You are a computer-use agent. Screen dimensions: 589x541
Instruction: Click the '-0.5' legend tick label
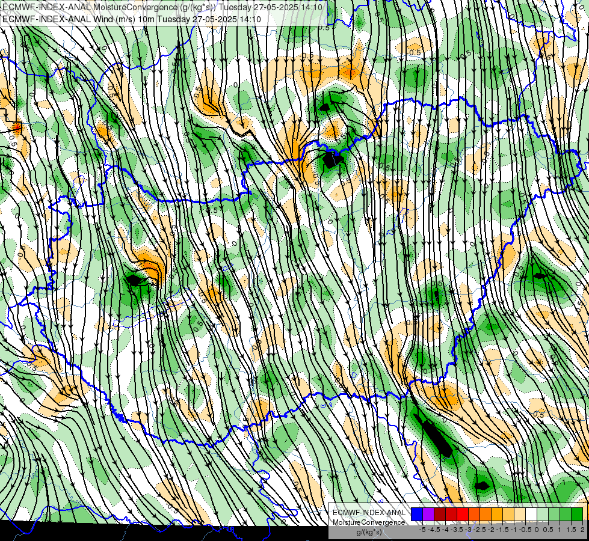(525, 530)
